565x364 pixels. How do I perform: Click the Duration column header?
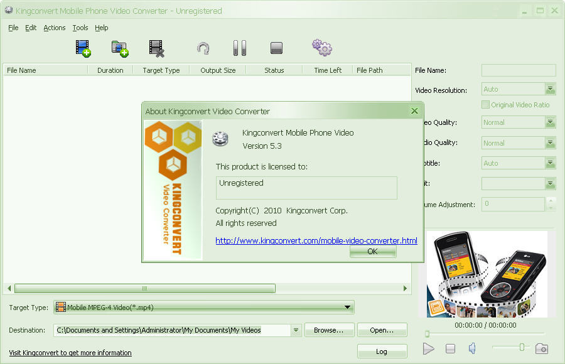coord(110,70)
